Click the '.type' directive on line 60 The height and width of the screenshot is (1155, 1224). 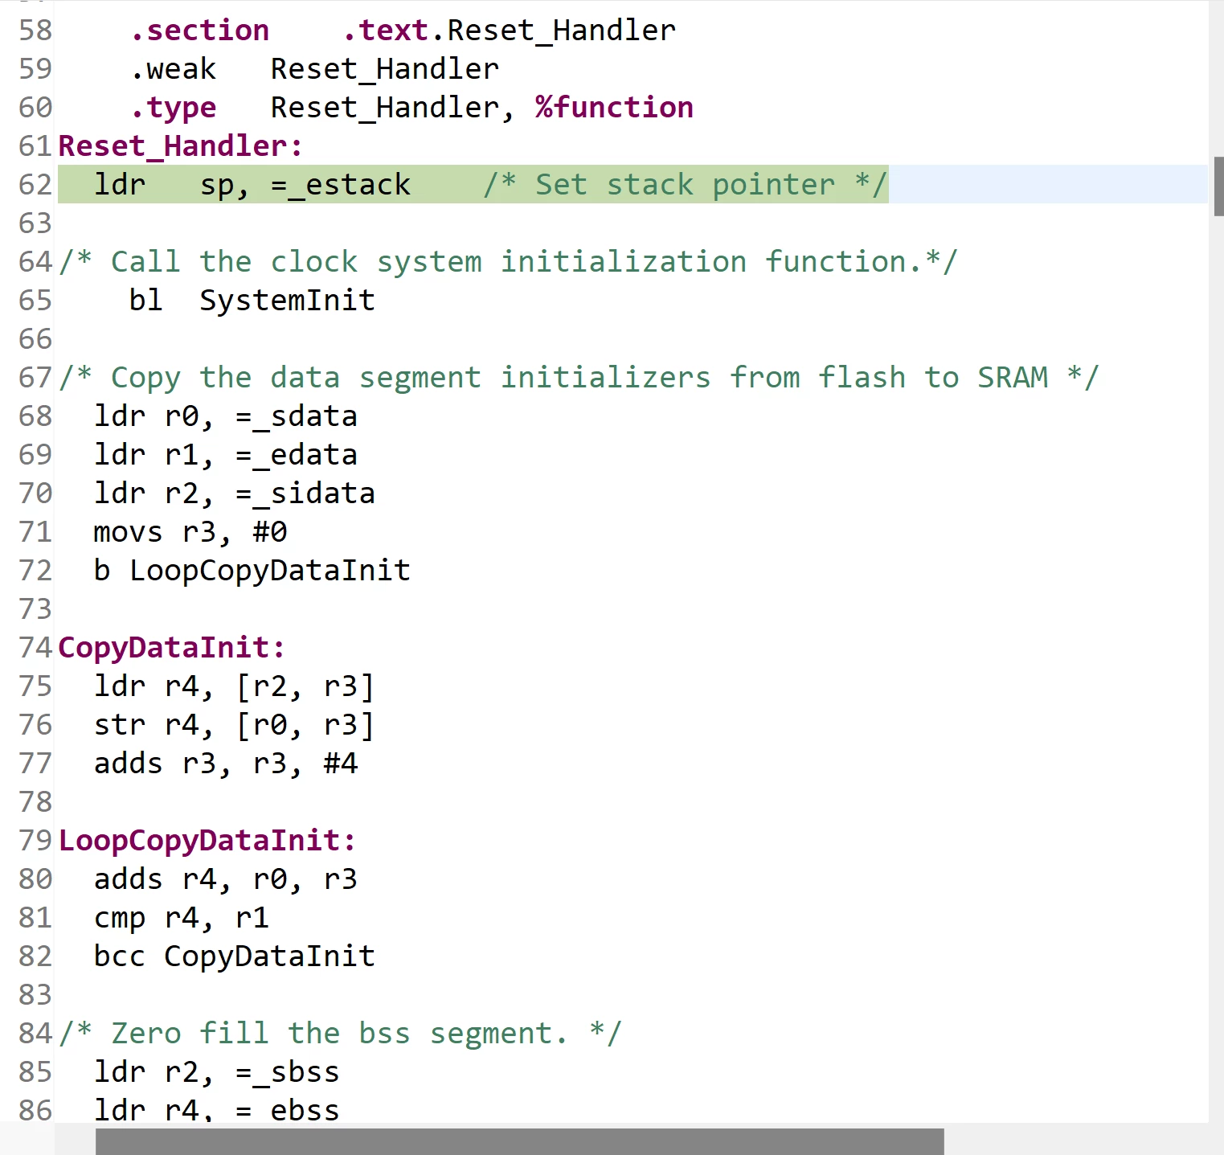coord(174,107)
